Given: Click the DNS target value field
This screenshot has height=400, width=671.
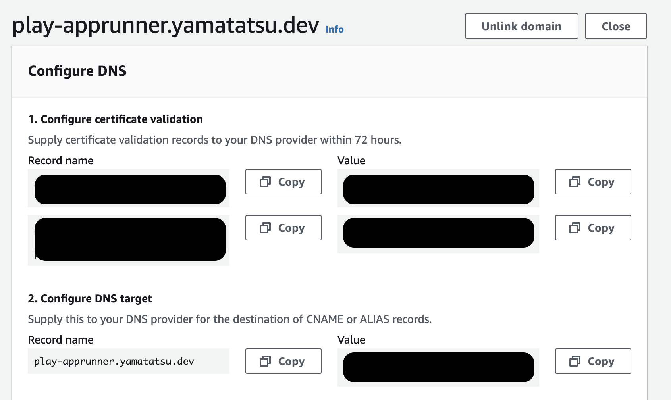Looking at the screenshot, I should pos(438,367).
